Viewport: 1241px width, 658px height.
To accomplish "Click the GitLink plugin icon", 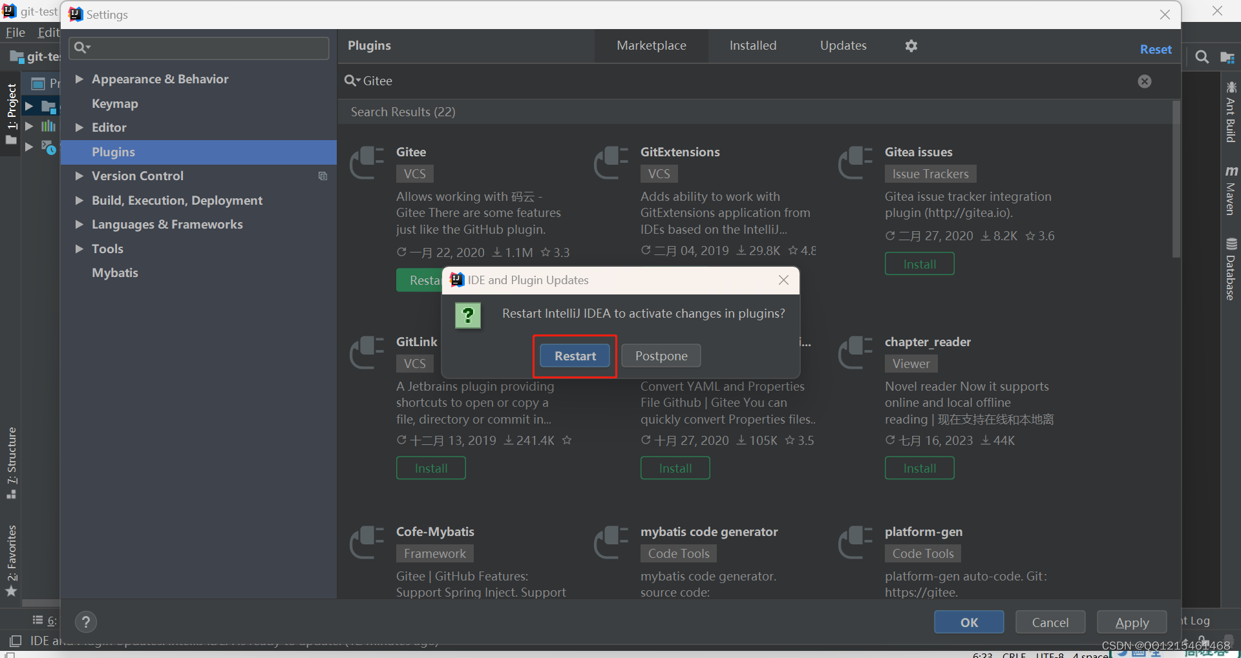I will 367,353.
